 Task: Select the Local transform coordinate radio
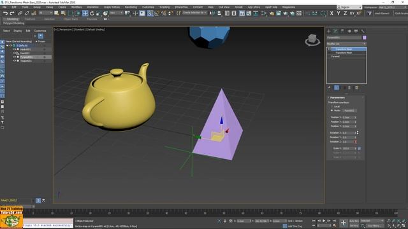[332, 106]
